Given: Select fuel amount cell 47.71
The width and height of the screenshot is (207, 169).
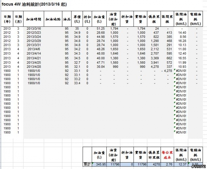Looking at the screenshot, I should coord(101,62).
